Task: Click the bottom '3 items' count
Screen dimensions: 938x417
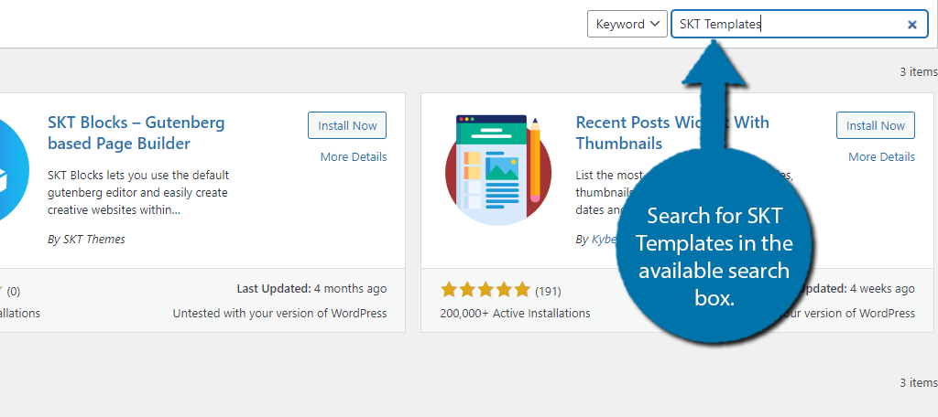Action: (x=919, y=382)
